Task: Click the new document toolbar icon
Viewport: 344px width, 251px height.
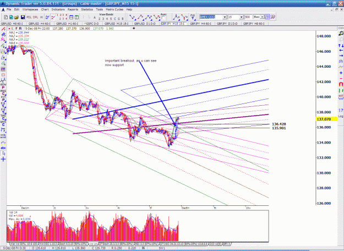Action: tap(6, 17)
